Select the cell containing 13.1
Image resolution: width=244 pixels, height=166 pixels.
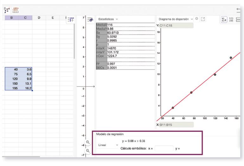coord(25,83)
